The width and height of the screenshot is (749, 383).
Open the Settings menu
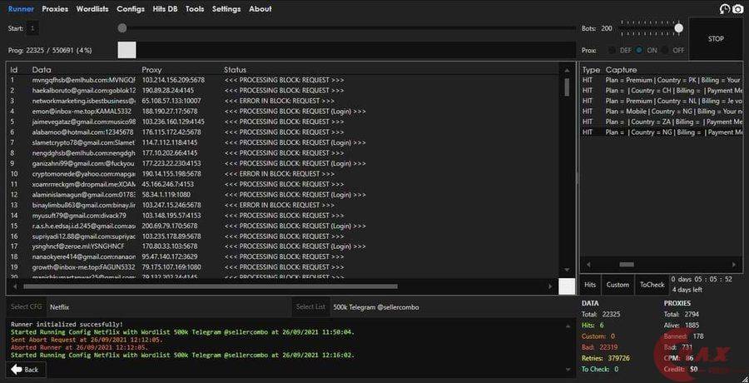pos(226,9)
